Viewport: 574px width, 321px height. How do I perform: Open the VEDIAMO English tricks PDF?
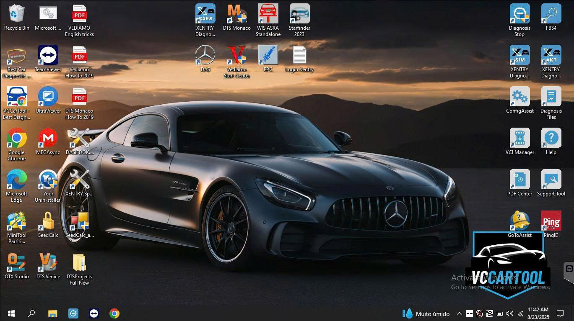[79, 14]
